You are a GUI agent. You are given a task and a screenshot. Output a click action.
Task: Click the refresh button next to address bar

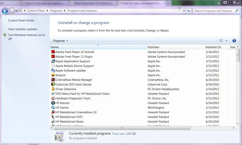click(x=188, y=11)
